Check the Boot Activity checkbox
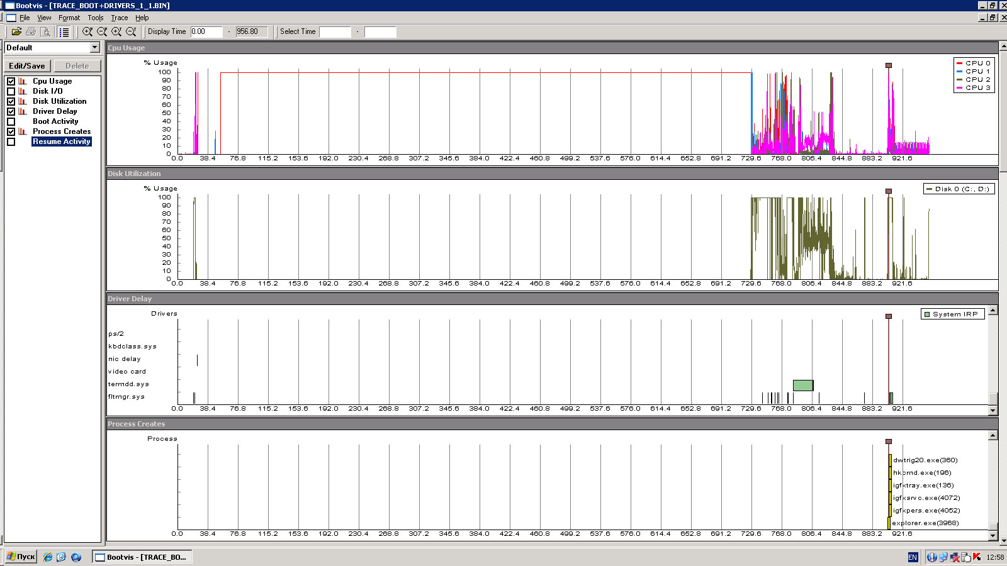1007x566 pixels. pos(11,121)
